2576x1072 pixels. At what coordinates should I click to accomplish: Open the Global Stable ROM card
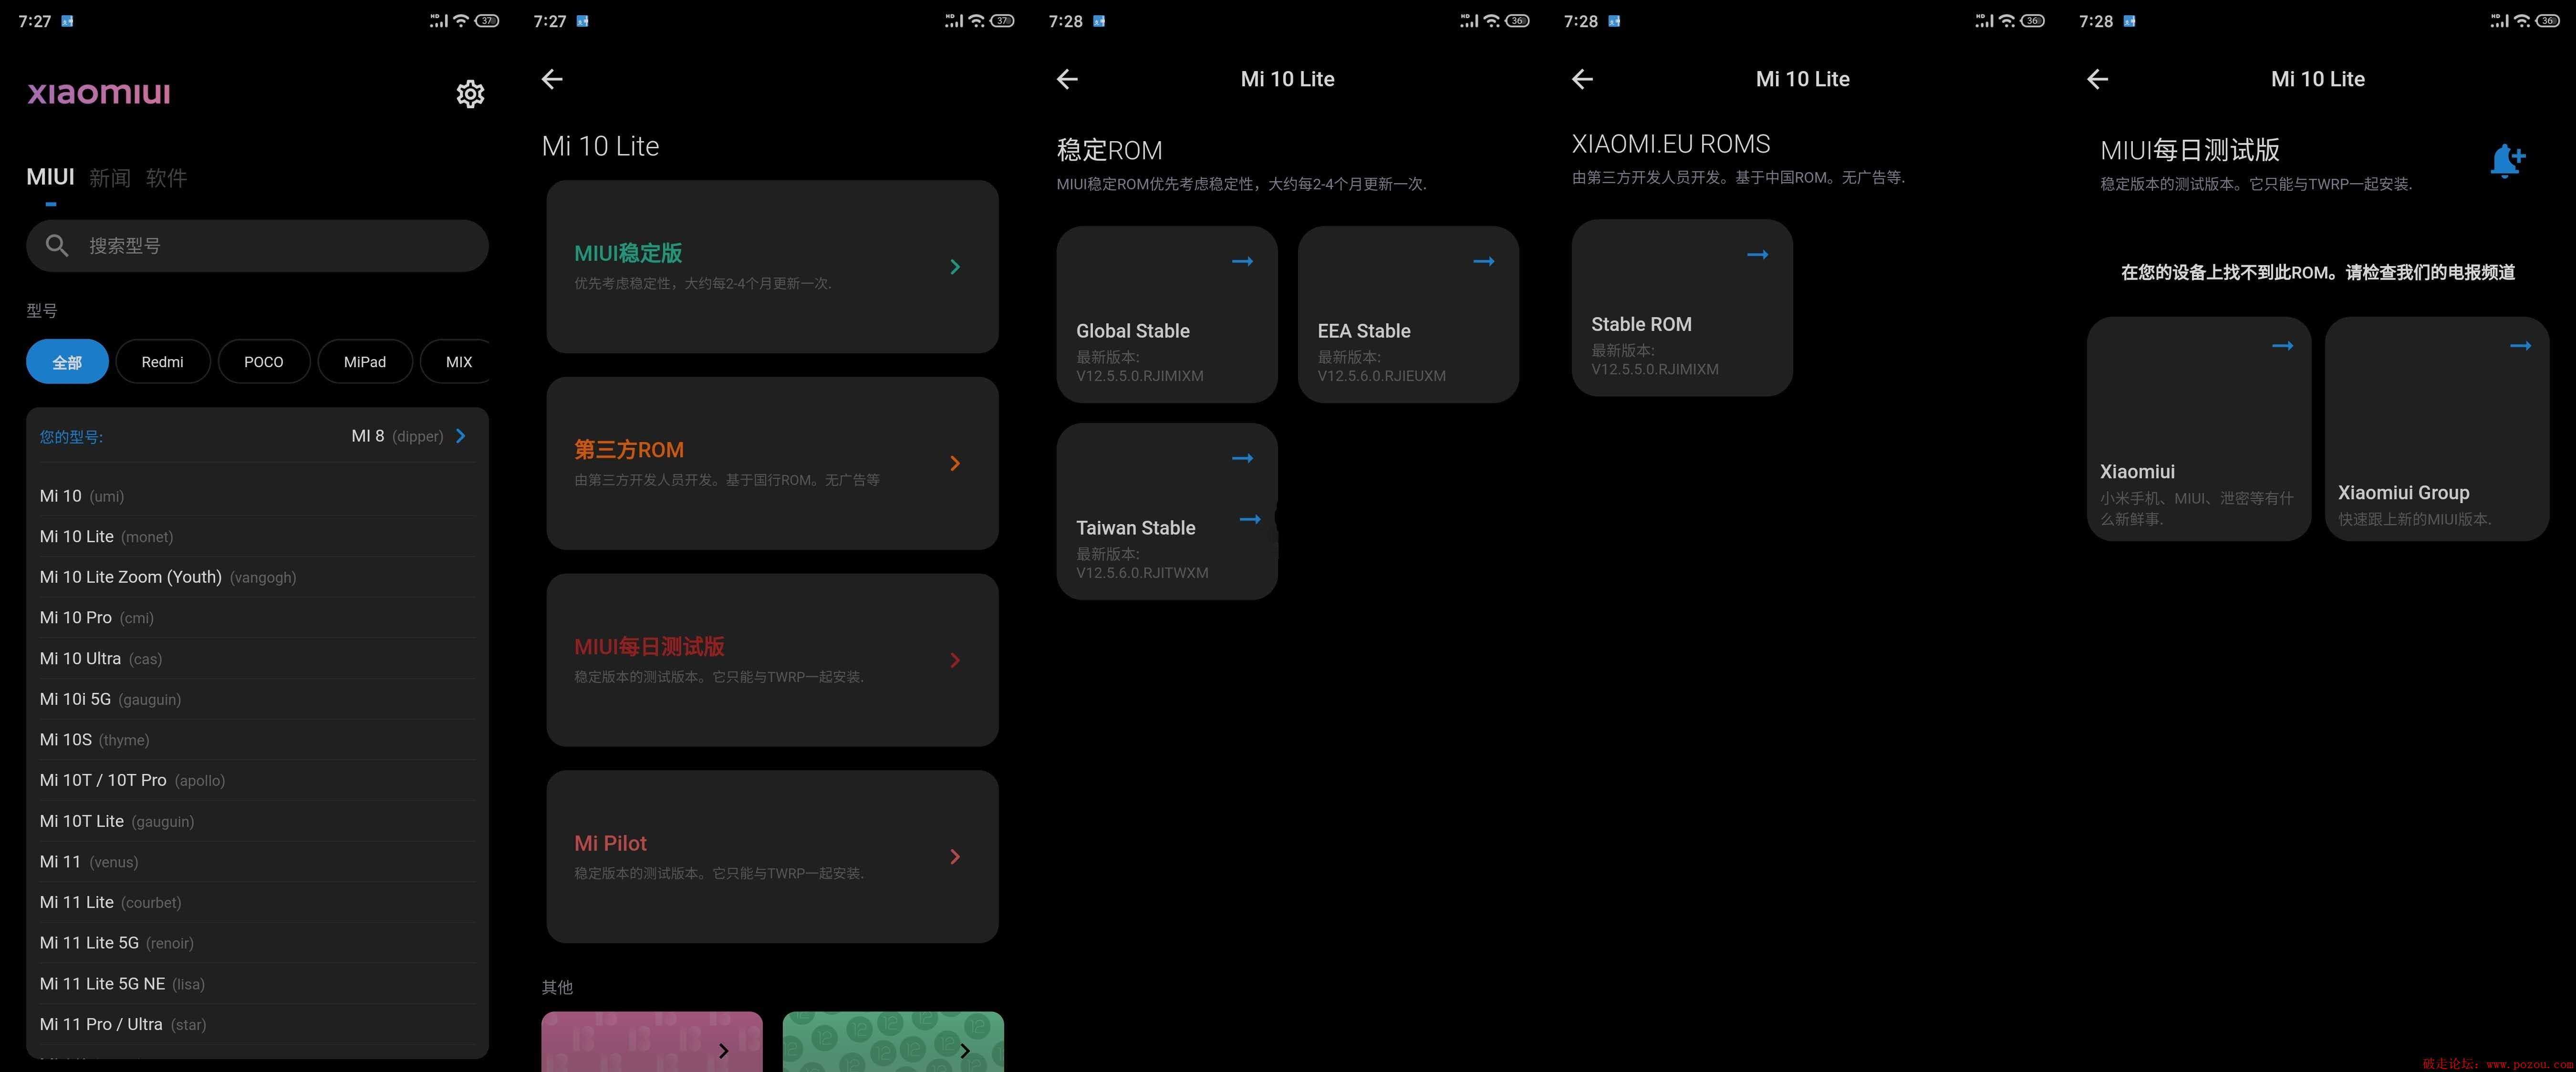pos(1167,315)
